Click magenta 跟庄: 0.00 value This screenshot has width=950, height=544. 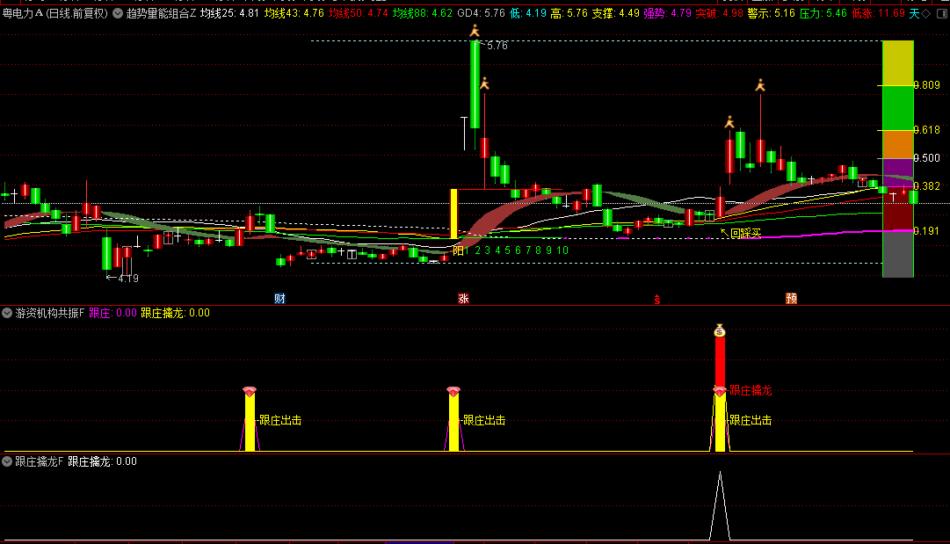[x=112, y=313]
